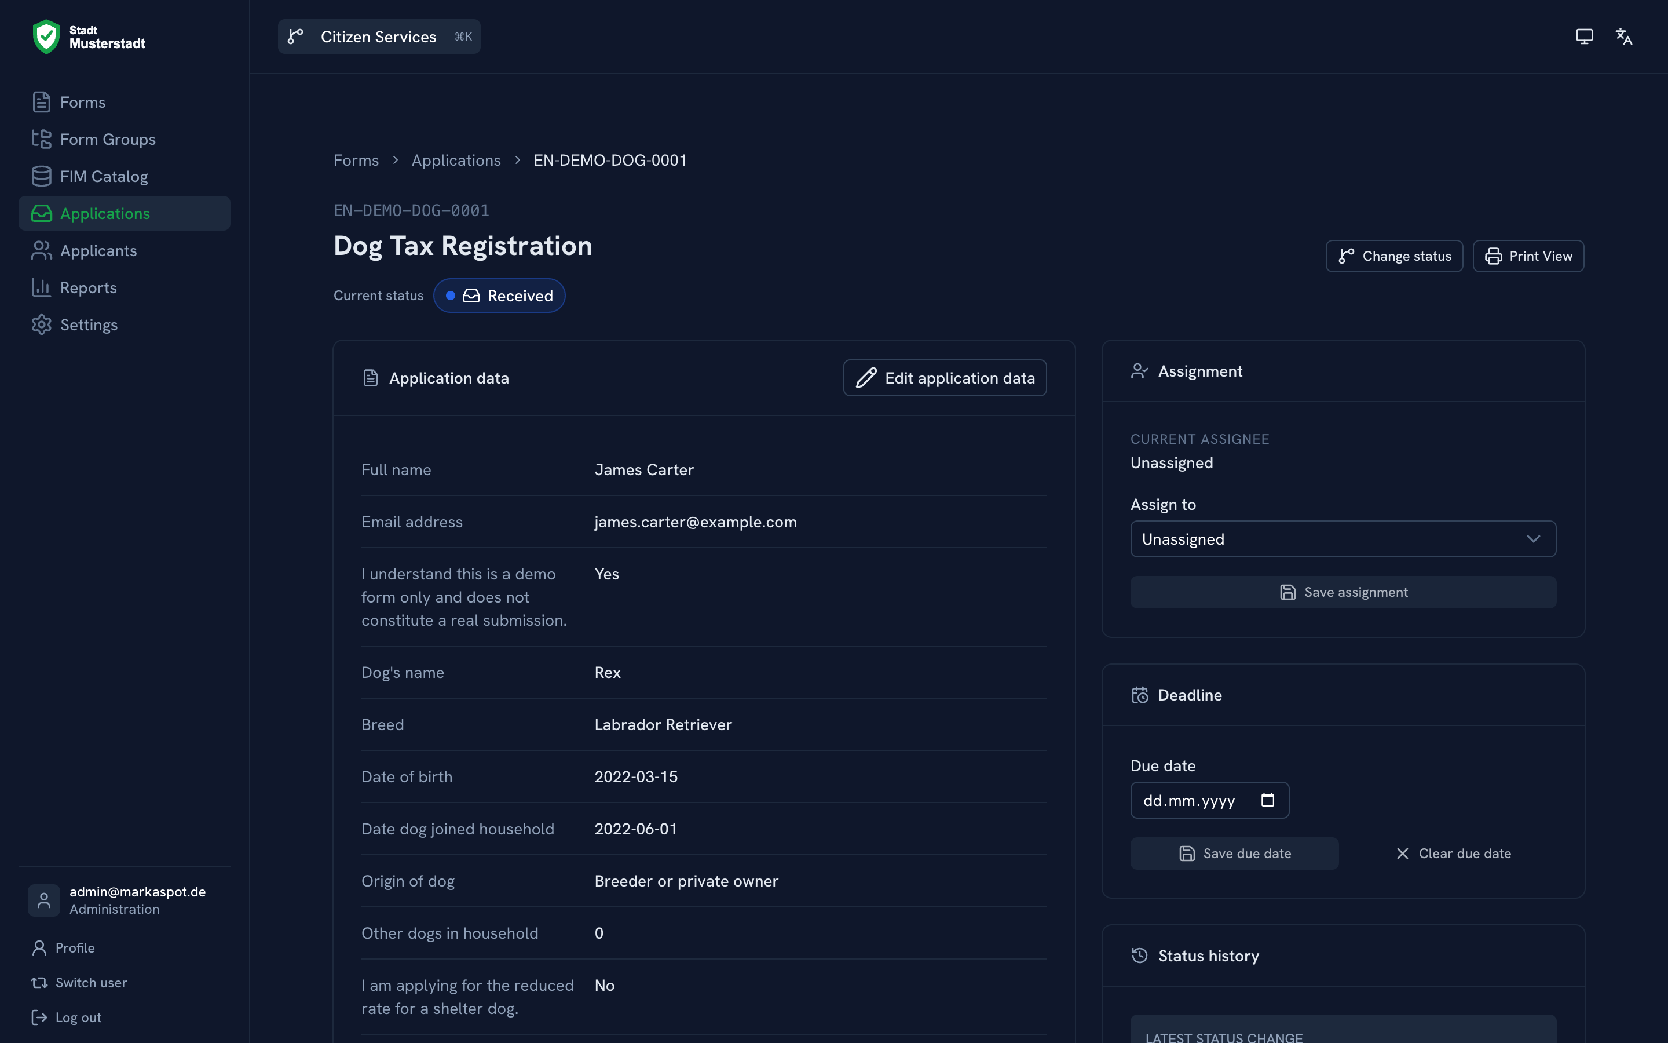Image resolution: width=1668 pixels, height=1043 pixels.
Task: Open Reports in the sidebar
Action: point(124,287)
